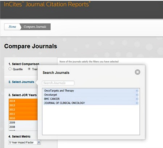Select BMC CANCER journal row

pos(91,99)
